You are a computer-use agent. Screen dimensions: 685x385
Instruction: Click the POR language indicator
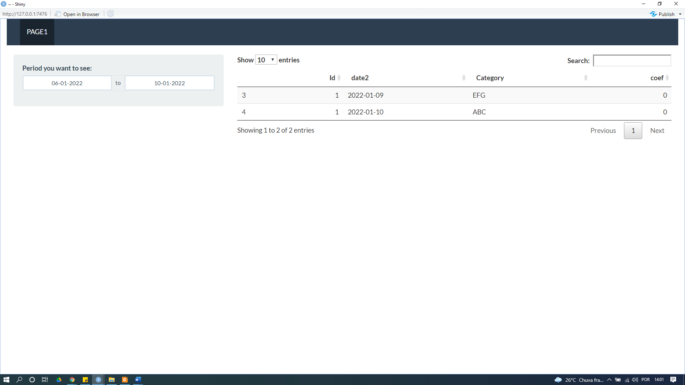coord(645,380)
